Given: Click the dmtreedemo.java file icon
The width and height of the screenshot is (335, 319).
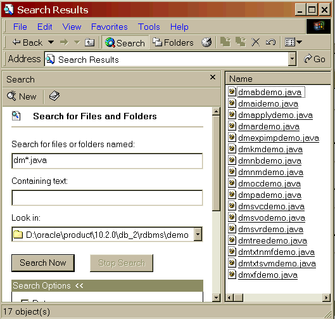Looking at the screenshot, I should click(x=232, y=240).
